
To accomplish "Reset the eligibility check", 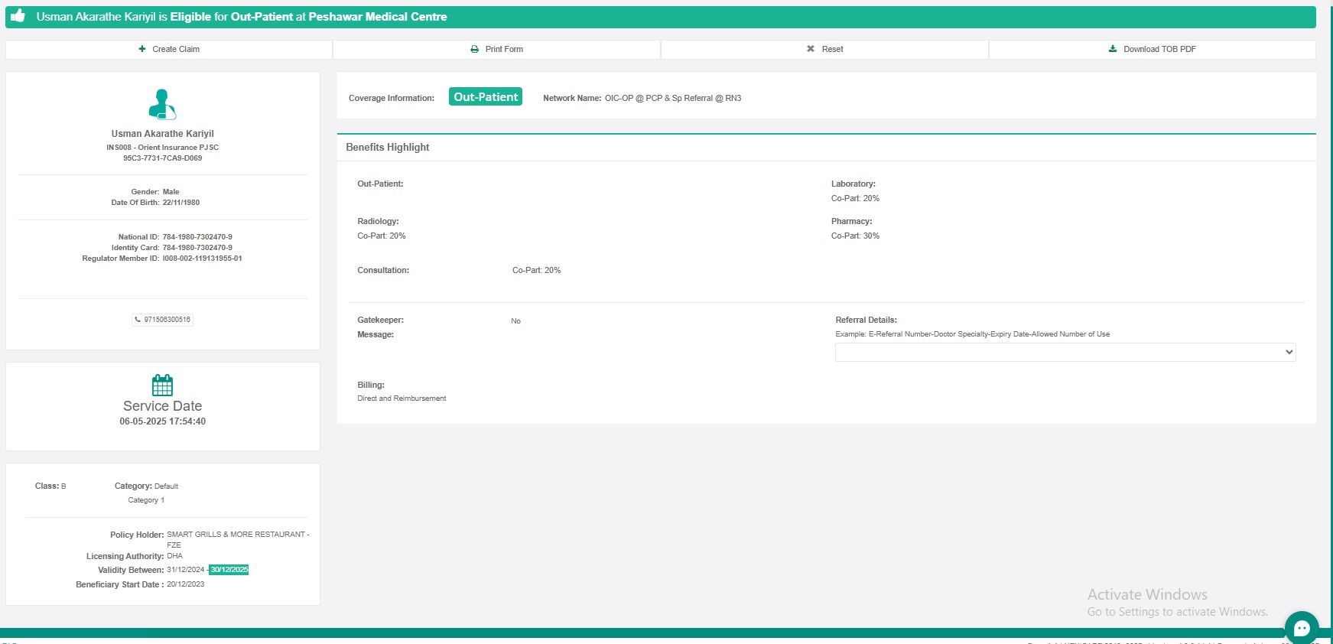I will (824, 49).
